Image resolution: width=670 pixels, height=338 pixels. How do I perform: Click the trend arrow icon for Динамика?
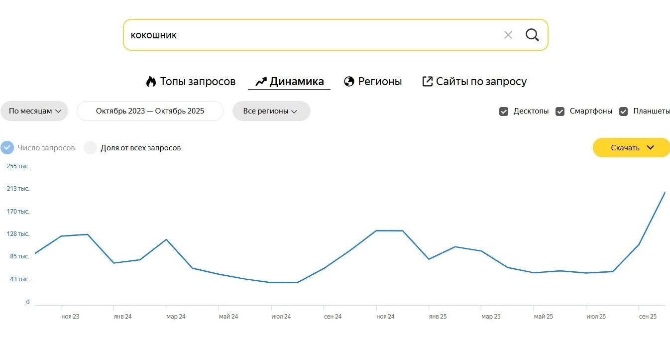[x=261, y=82]
